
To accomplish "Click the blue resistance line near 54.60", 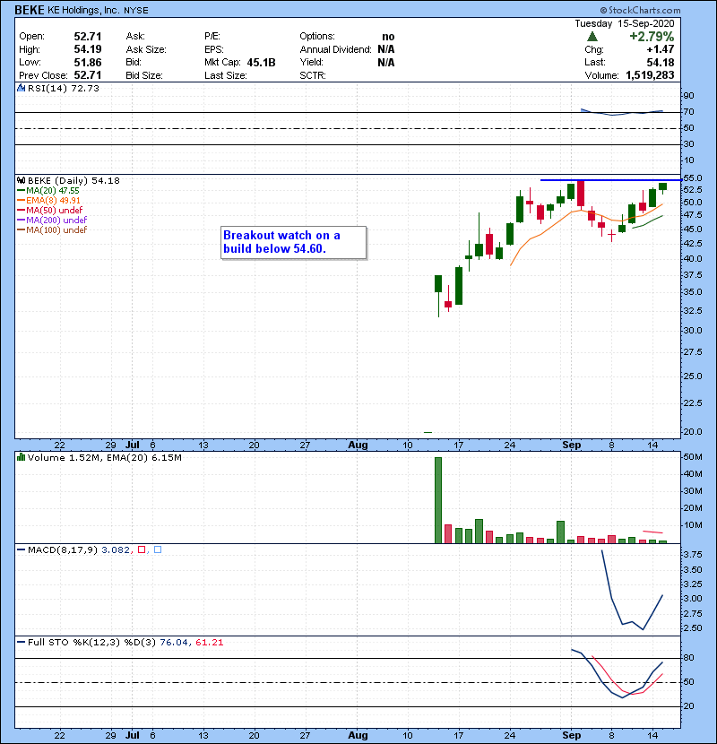I will [x=609, y=181].
